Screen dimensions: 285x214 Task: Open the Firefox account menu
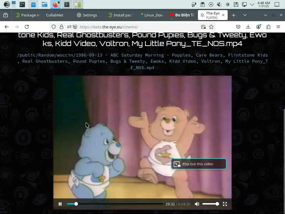pyautogui.click(x=258, y=27)
